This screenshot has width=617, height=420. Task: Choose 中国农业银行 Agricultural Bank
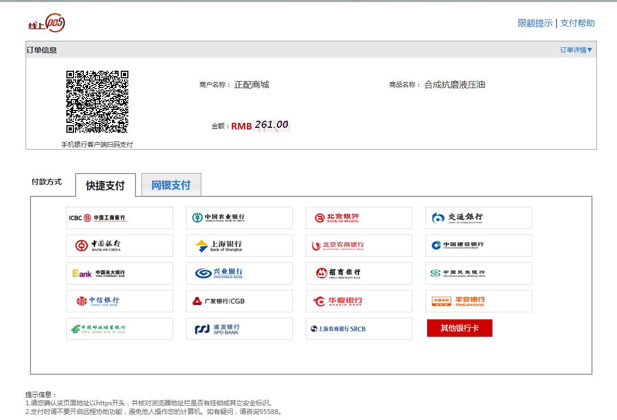pos(239,218)
